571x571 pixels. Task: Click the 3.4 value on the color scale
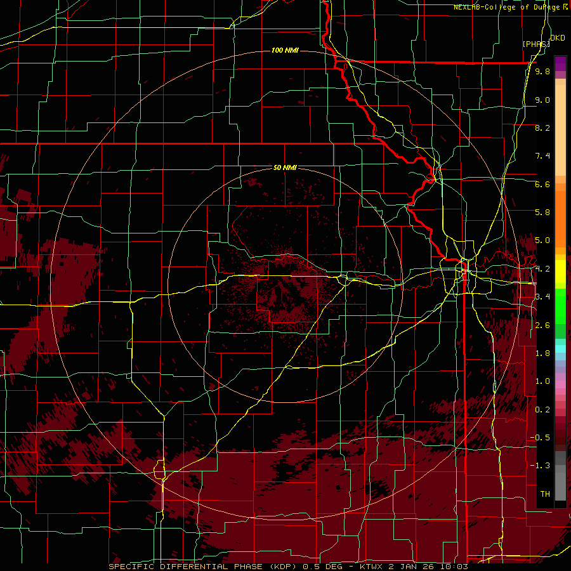point(542,297)
